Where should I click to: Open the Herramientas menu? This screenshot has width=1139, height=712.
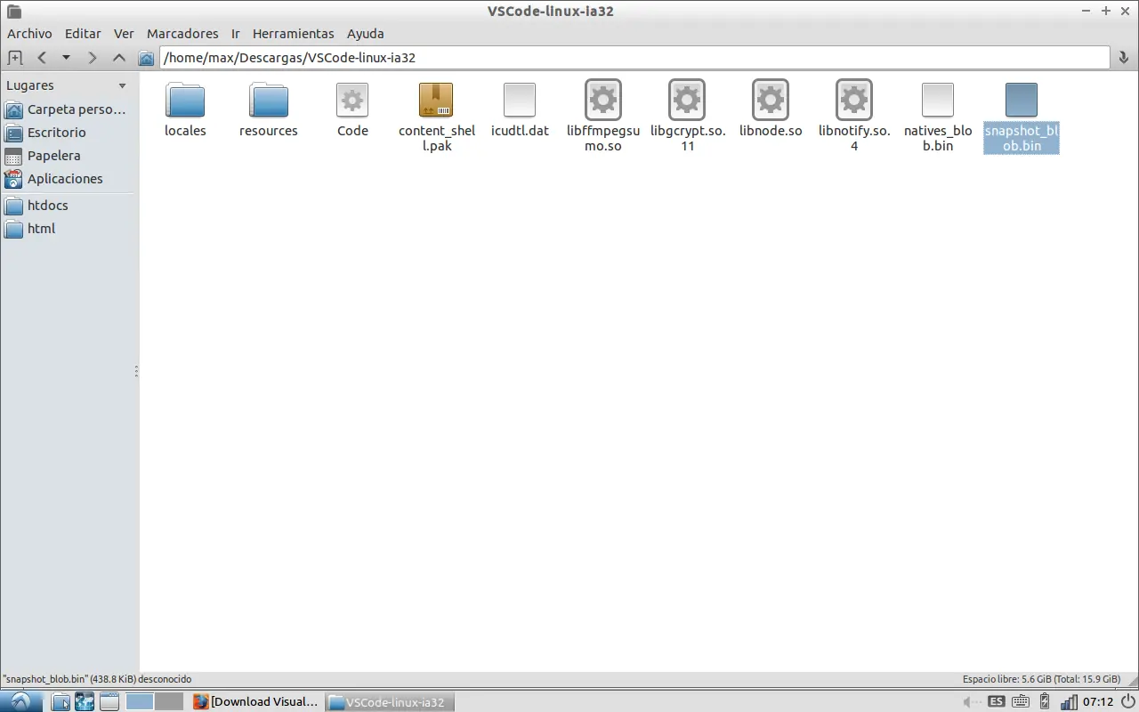click(294, 34)
